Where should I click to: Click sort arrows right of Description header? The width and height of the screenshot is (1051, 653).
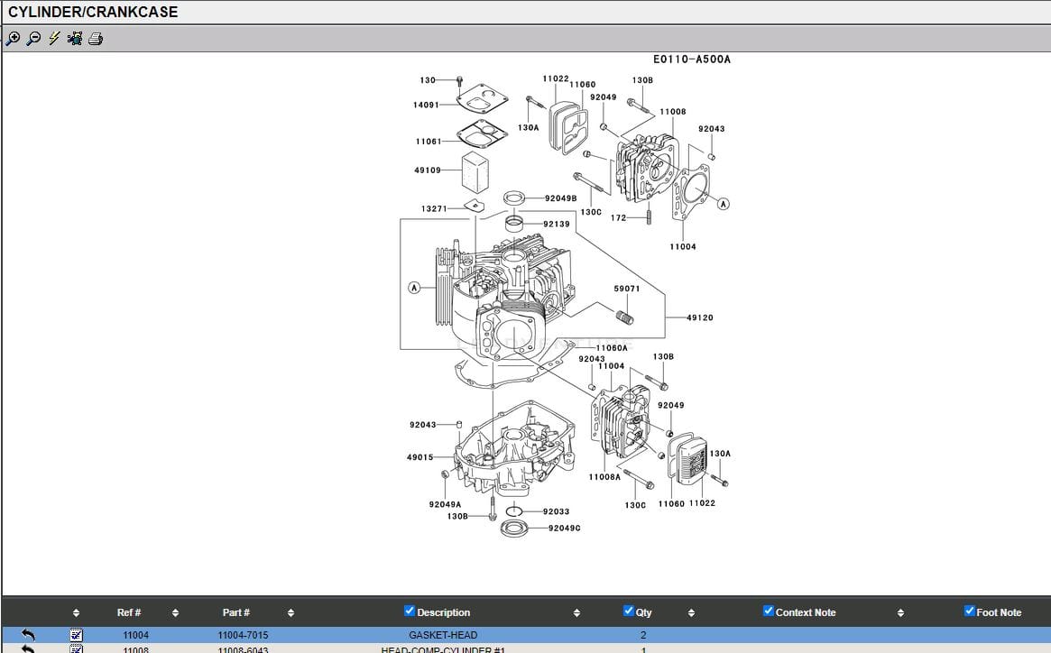tap(576, 613)
